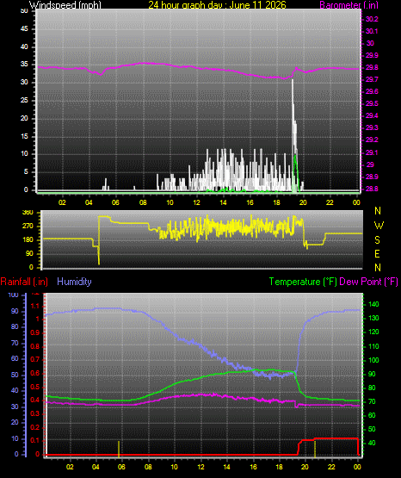401x478 pixels.
Task: Click temperature axis value 60
Action: pyautogui.click(x=372, y=415)
